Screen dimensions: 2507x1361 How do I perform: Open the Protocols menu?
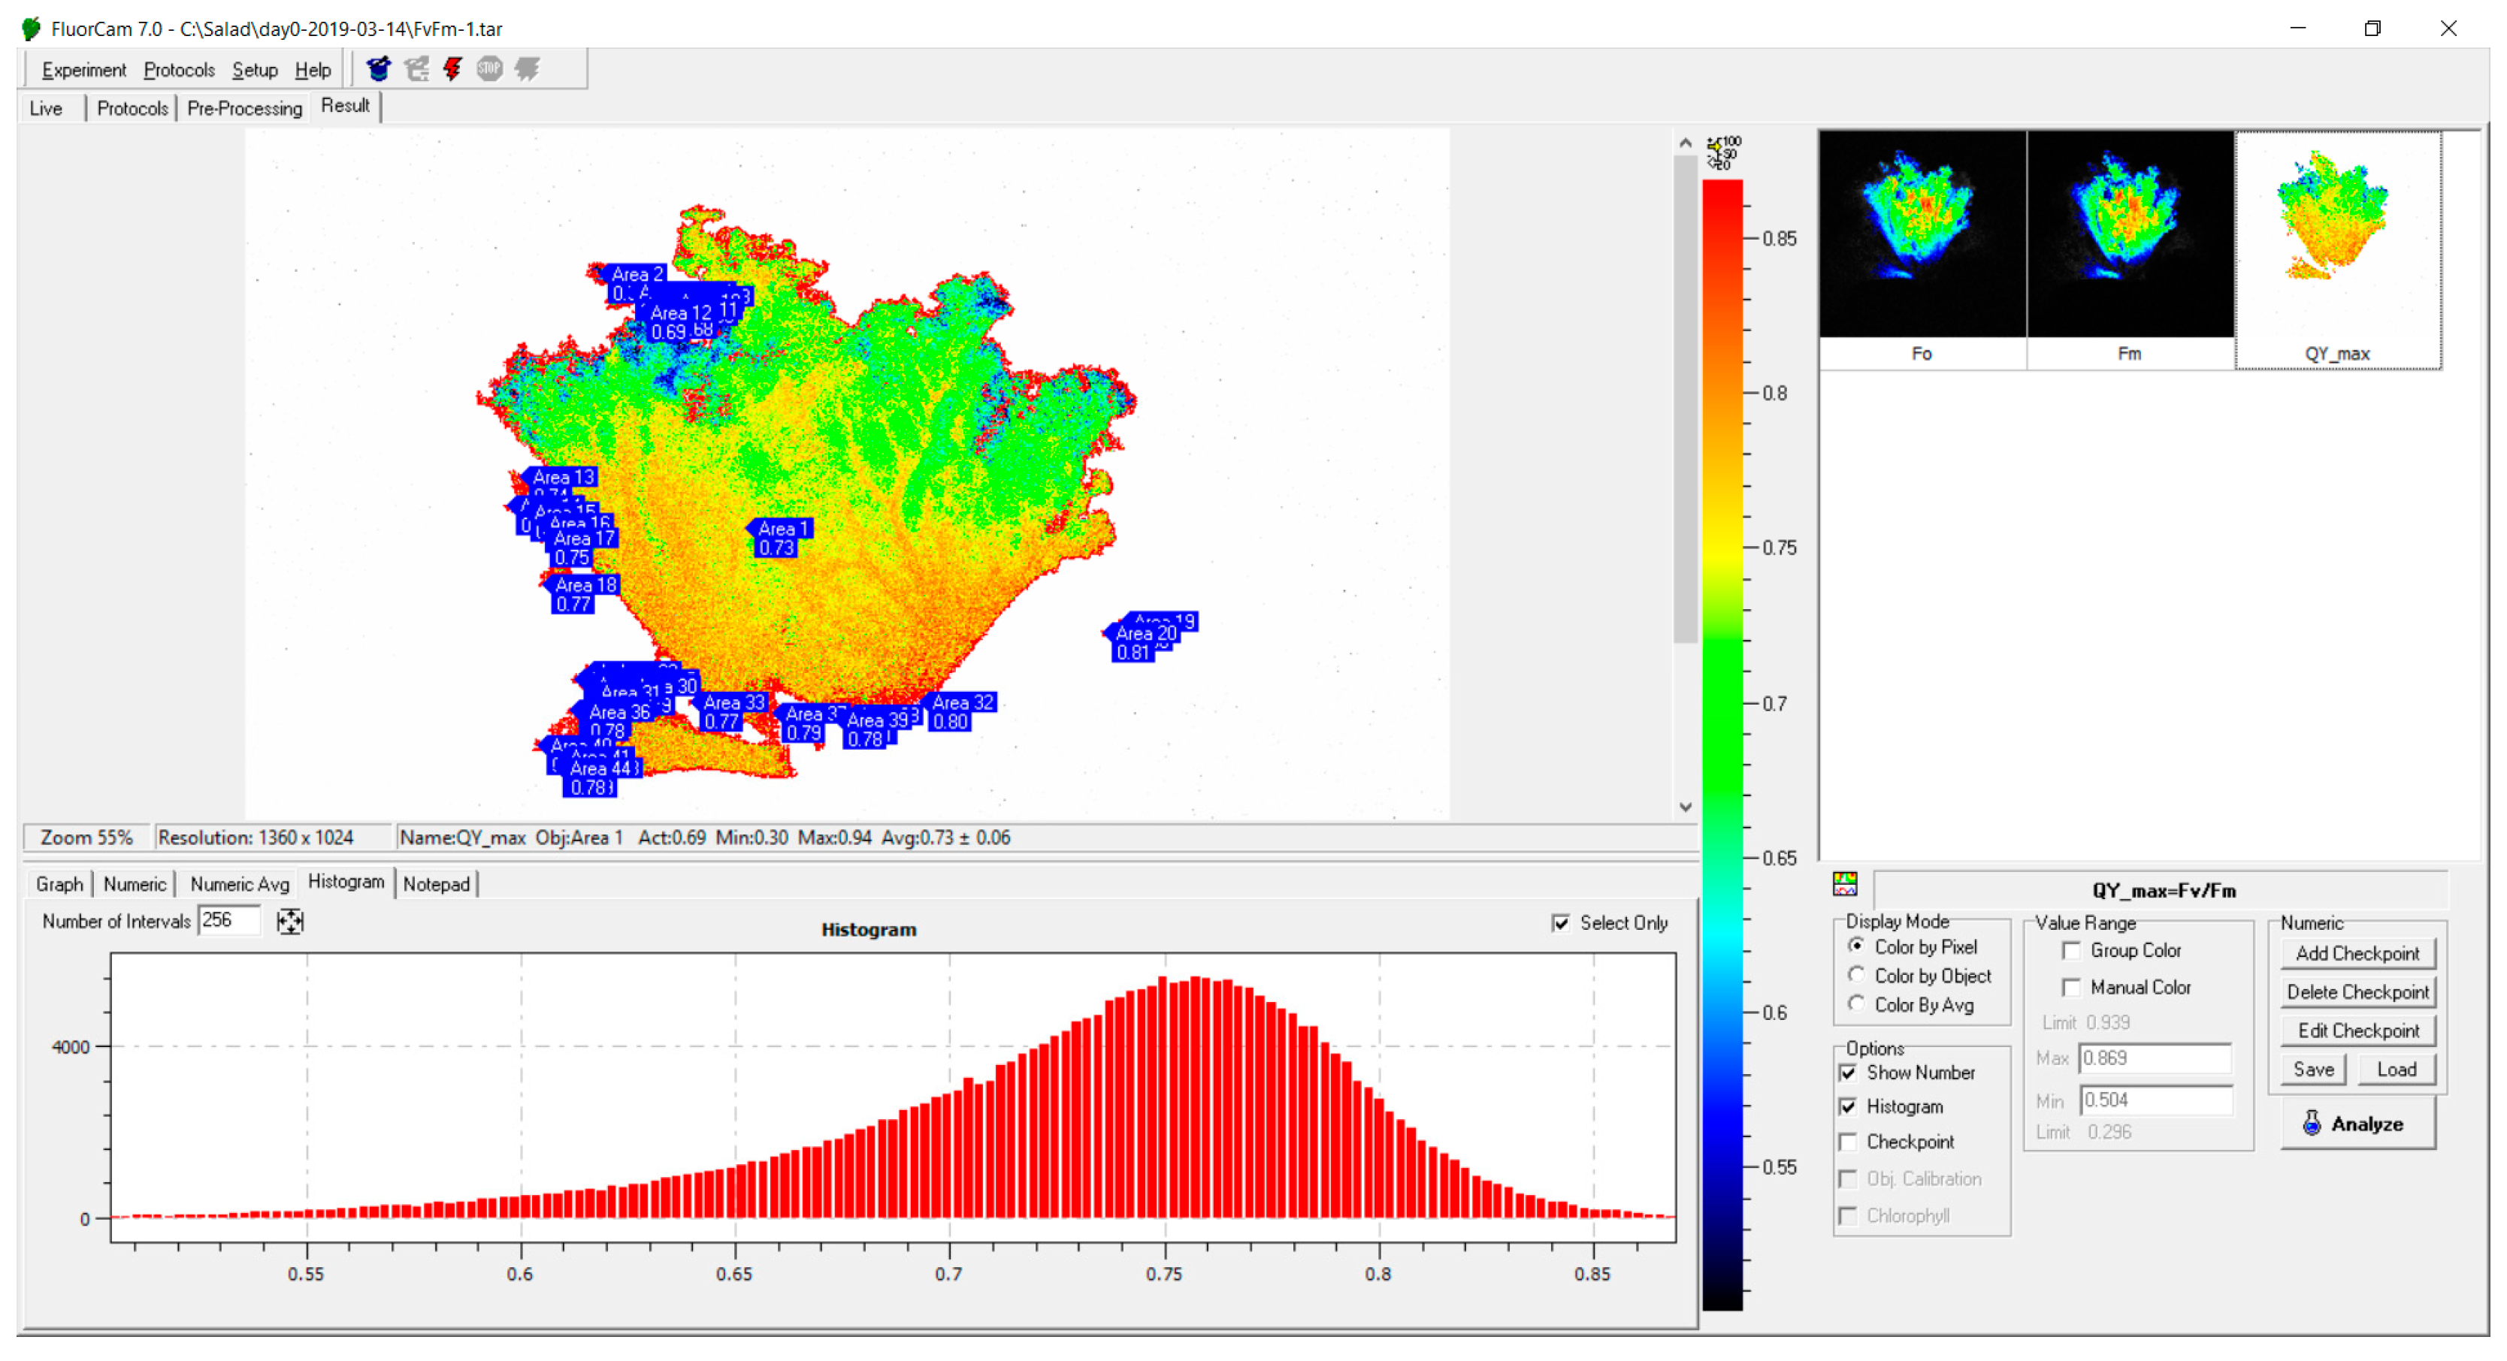click(178, 70)
